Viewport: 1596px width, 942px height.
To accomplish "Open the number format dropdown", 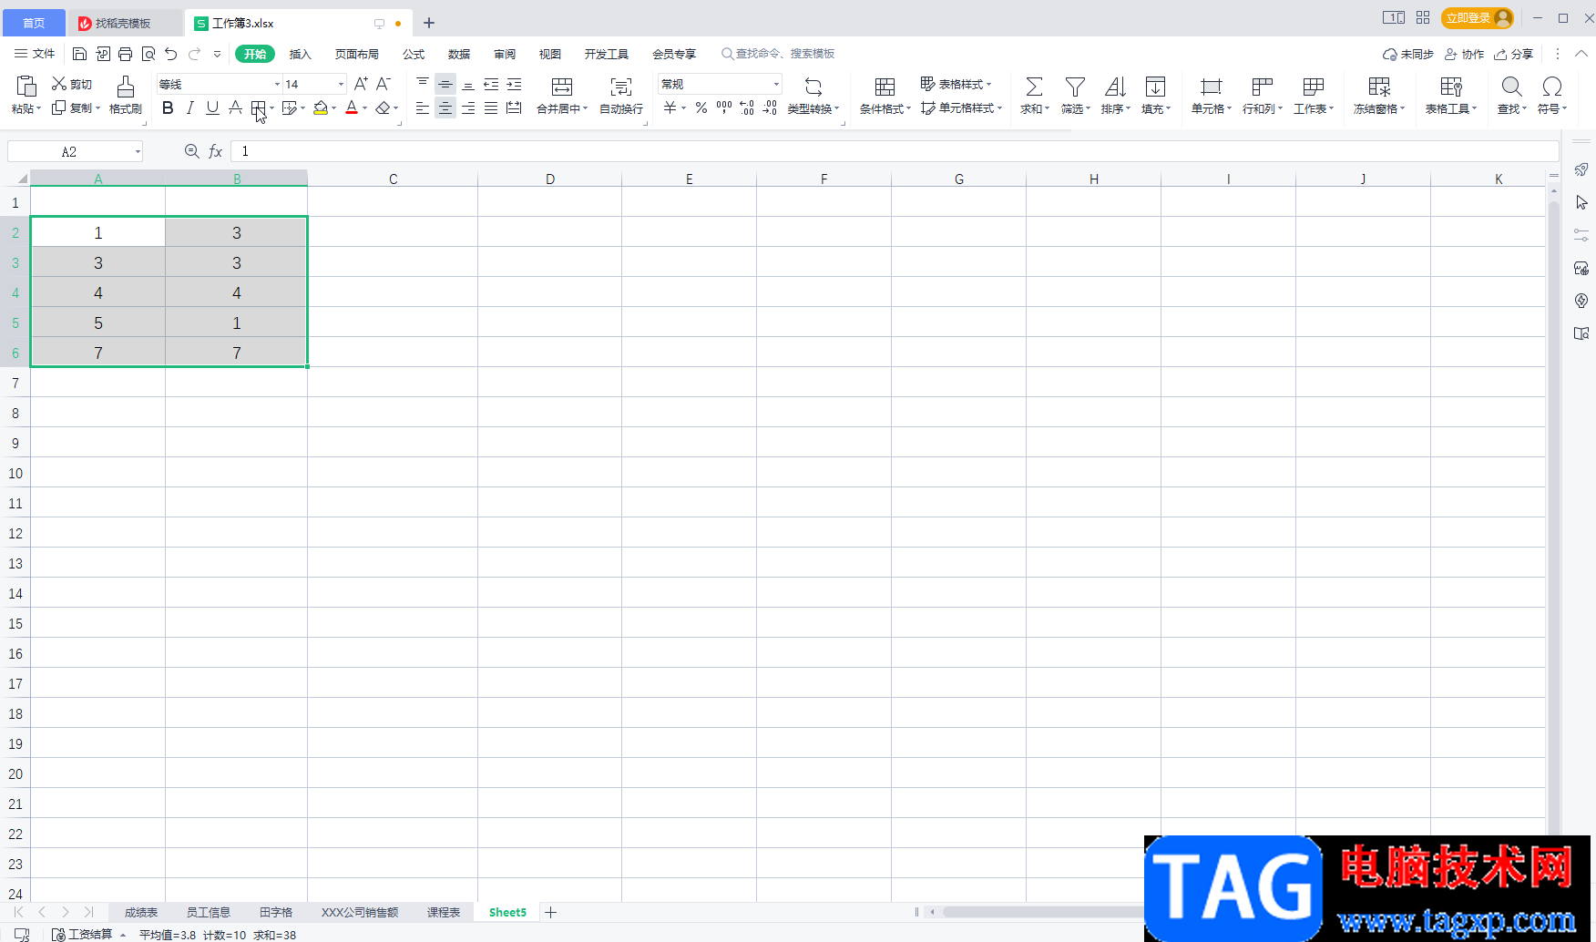I will (x=776, y=84).
